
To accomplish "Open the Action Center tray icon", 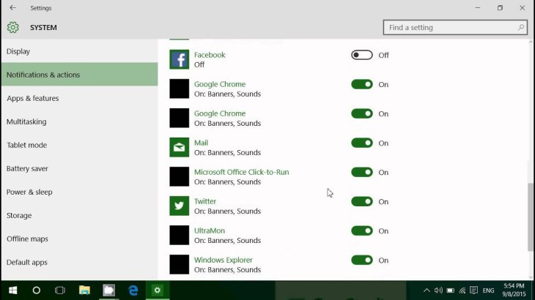I will [473, 290].
